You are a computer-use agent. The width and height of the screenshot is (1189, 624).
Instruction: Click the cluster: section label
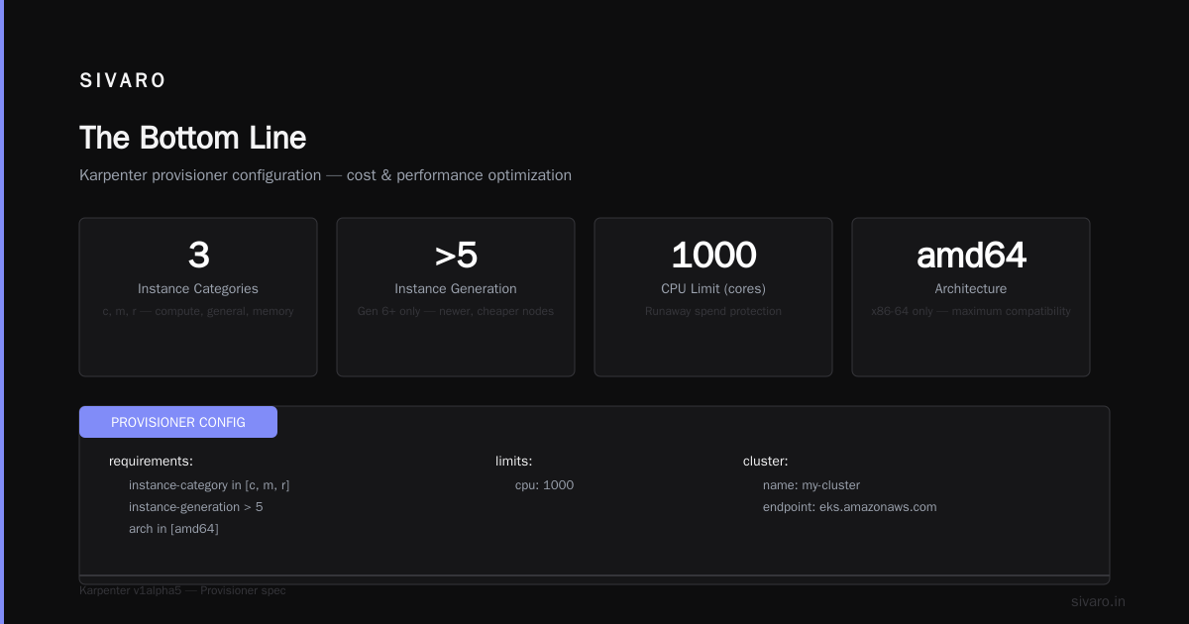(765, 462)
